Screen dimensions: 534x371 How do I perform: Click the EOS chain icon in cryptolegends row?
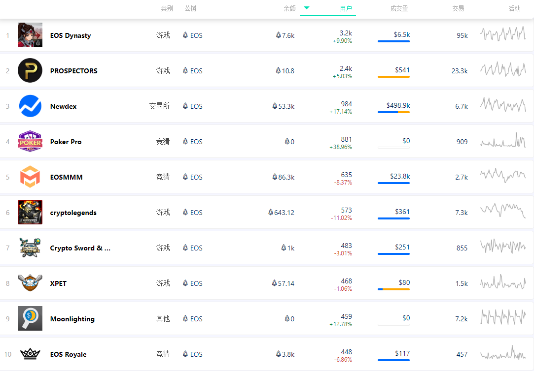185,212
